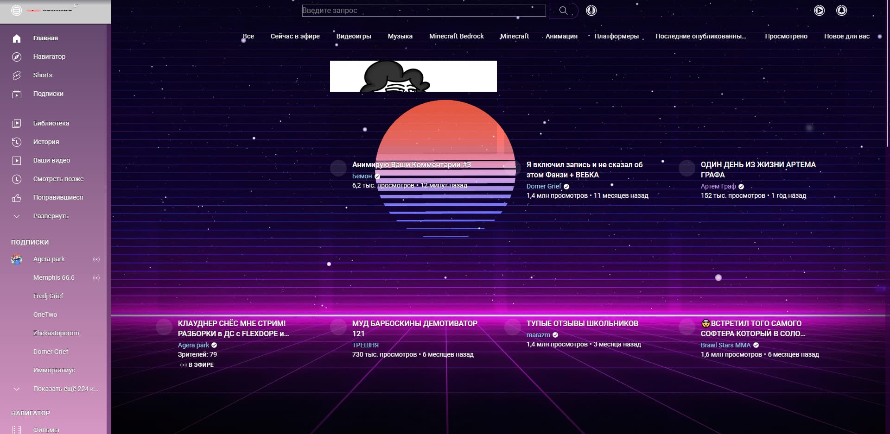
Task: Open the hamburger guide menu
Action: (17, 10)
